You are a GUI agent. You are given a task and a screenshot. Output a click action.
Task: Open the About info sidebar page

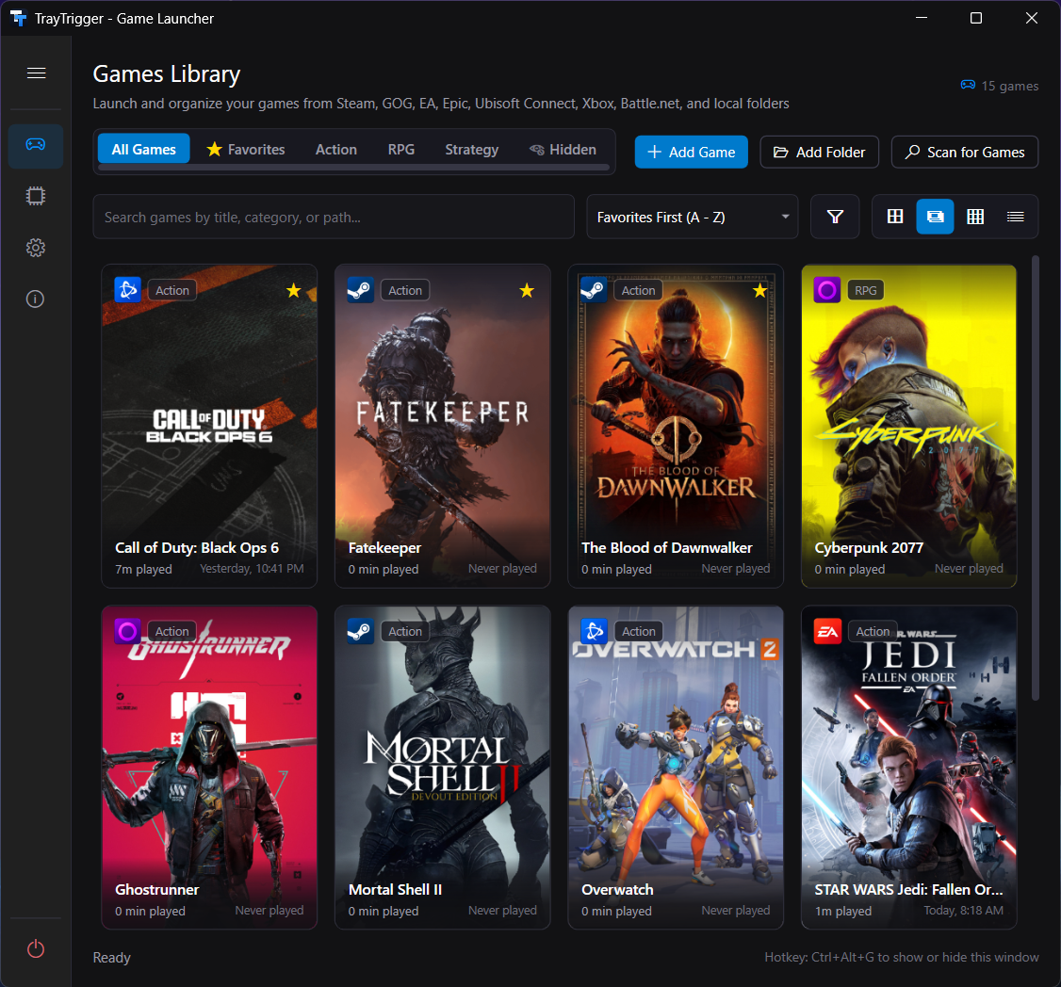pyautogui.click(x=36, y=299)
